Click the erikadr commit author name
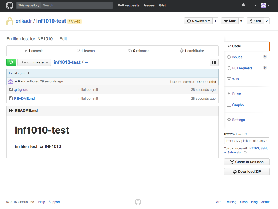 [x=20, y=81]
